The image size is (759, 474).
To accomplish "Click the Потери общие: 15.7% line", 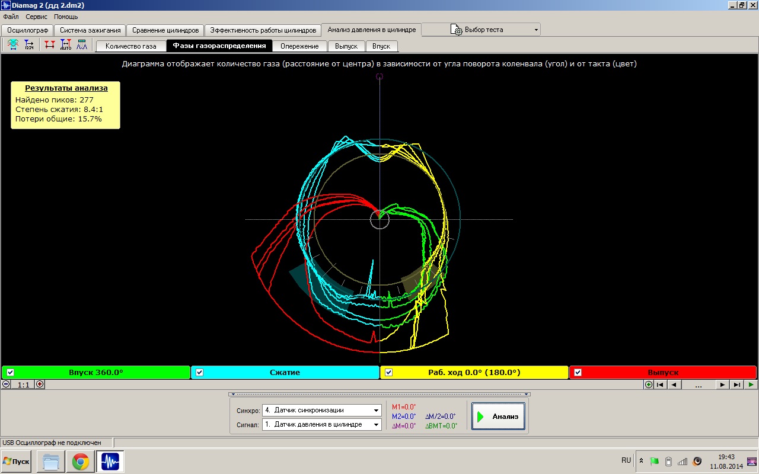I will [58, 118].
